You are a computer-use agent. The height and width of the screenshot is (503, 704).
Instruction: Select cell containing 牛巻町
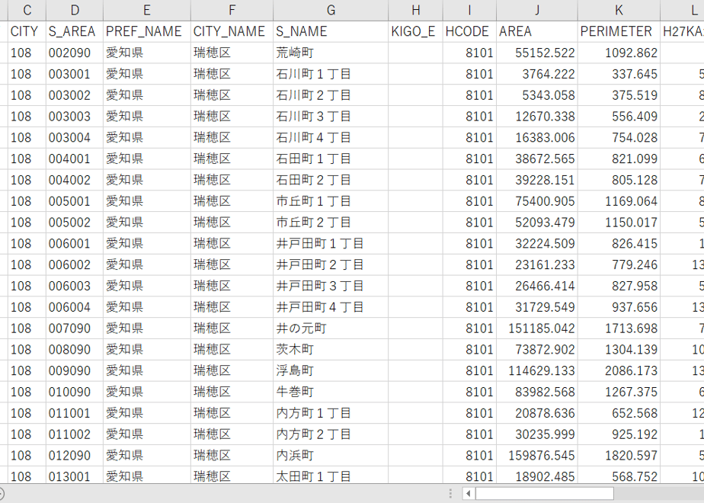pyautogui.click(x=331, y=392)
